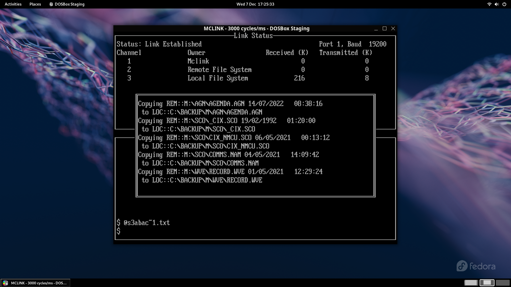Image resolution: width=511 pixels, height=287 pixels.
Task: Click the Local File System channel row
Action: pyautogui.click(x=217, y=78)
